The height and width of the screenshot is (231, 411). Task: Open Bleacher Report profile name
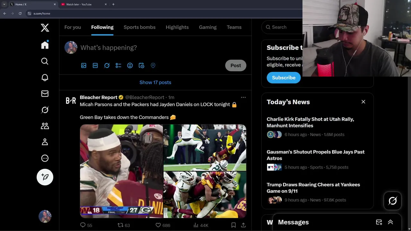pos(99,97)
